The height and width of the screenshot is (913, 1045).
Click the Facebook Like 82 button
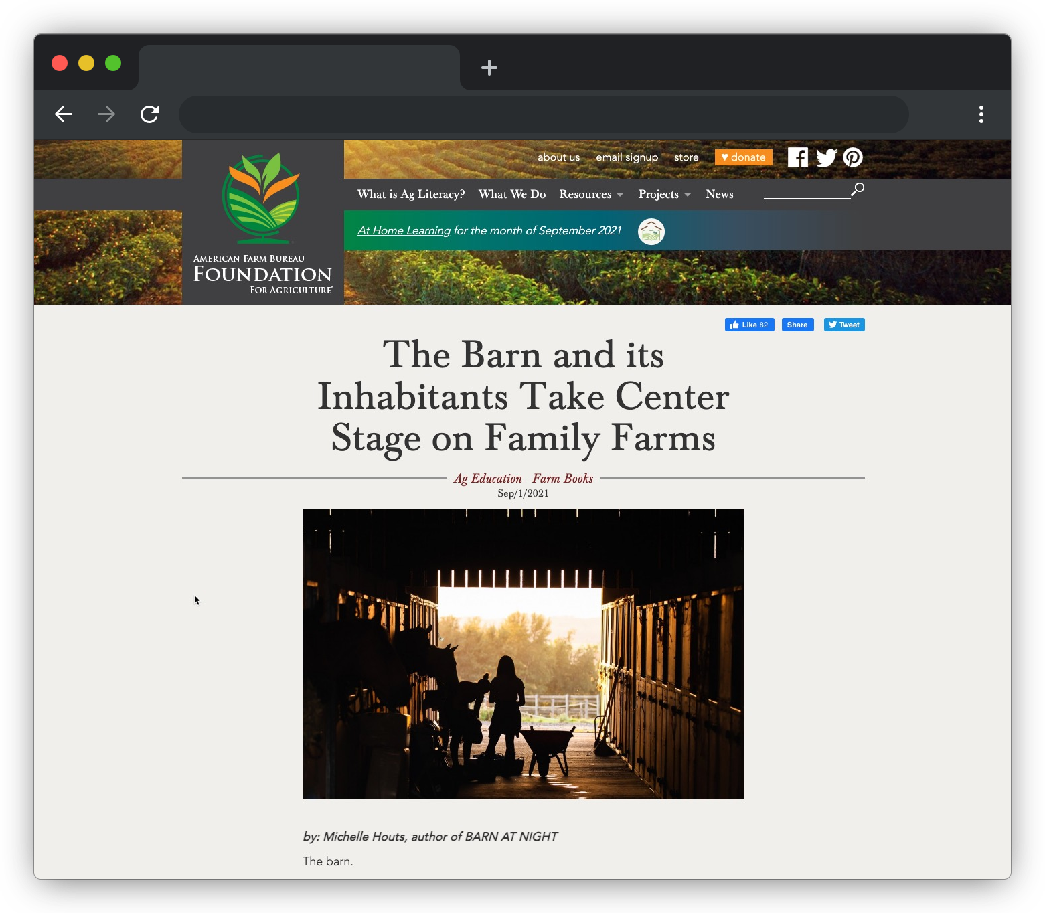click(750, 325)
